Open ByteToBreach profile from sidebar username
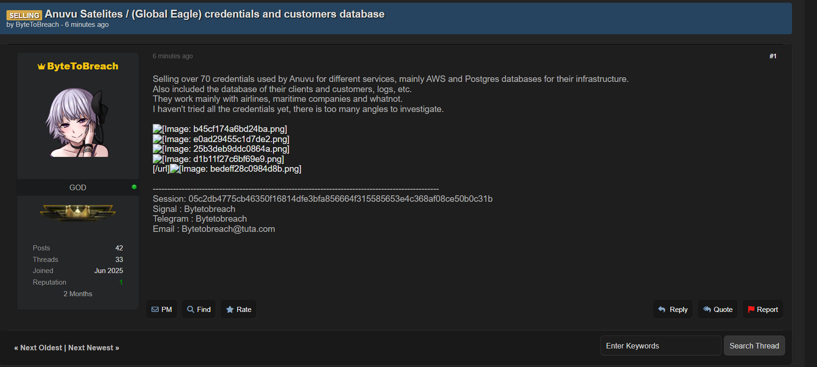817x367 pixels. tap(82, 66)
